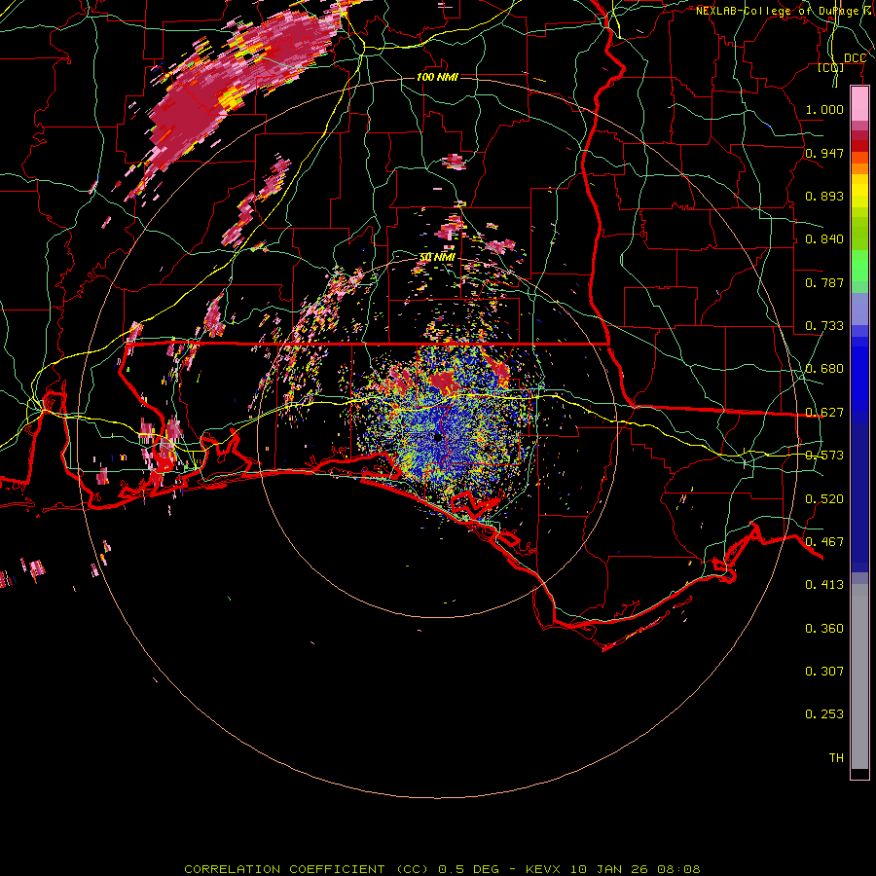Click the bottom caption showing KEVX timestamp
Screen dimensions: 876x876
tap(442, 869)
